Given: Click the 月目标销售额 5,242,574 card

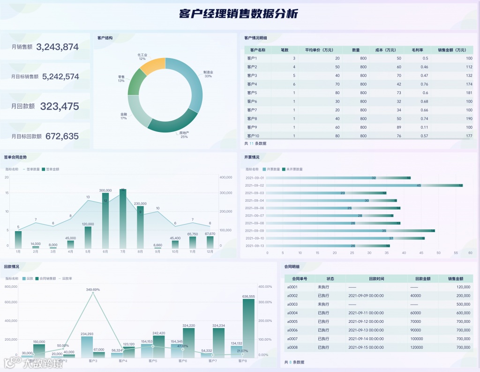Looking at the screenshot, I should point(45,76).
